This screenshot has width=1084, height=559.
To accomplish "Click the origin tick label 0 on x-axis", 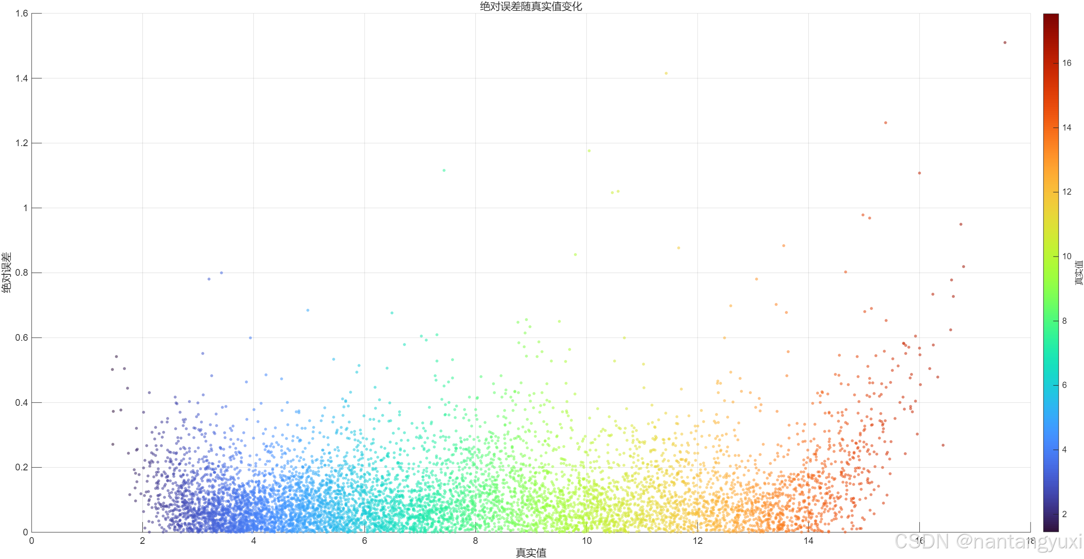I will point(32,541).
